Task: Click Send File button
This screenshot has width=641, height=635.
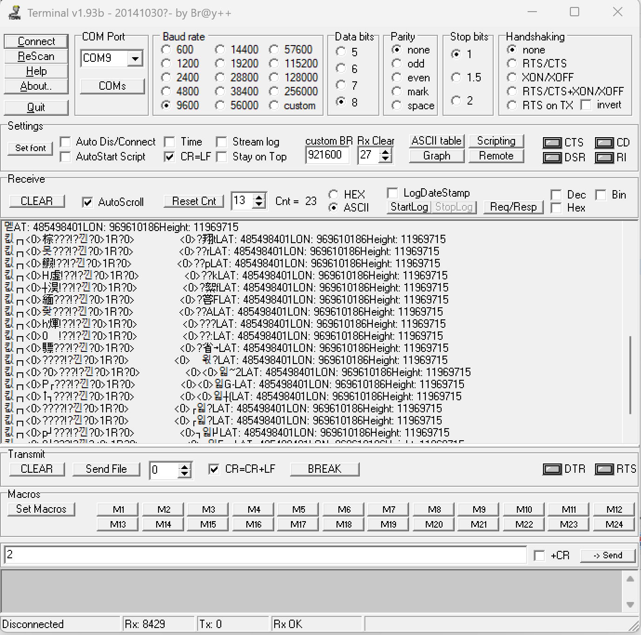Action: point(106,469)
